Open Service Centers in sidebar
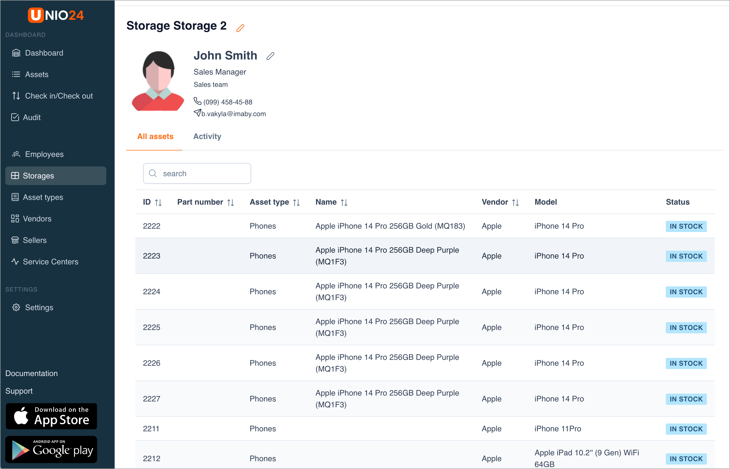The height and width of the screenshot is (469, 730). [50, 262]
